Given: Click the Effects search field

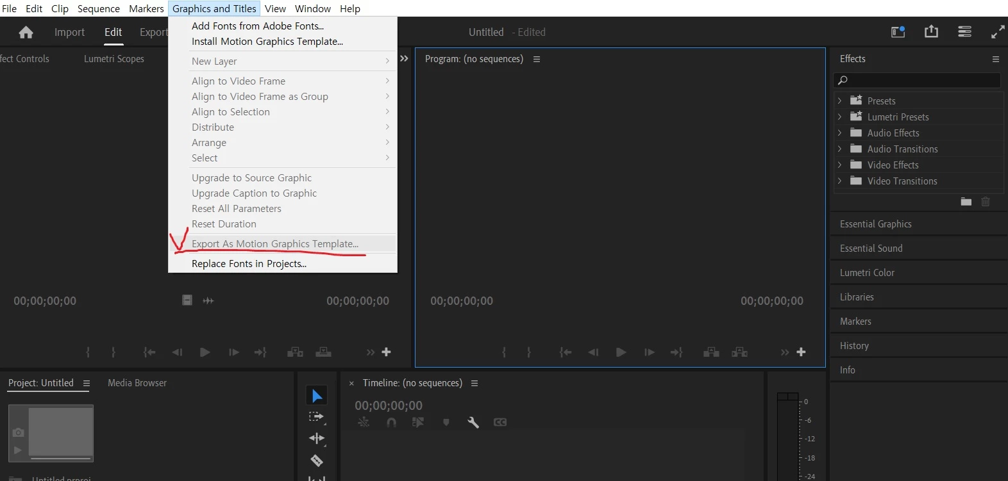Looking at the screenshot, I should (x=917, y=80).
